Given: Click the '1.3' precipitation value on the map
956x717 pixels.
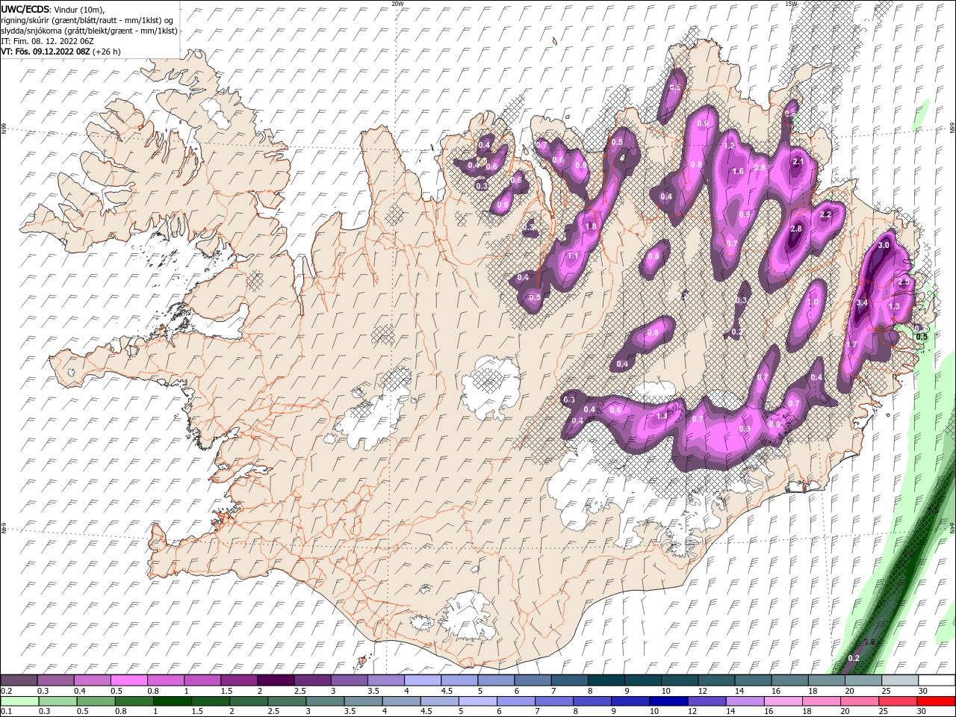Looking at the screenshot, I should [894, 306].
